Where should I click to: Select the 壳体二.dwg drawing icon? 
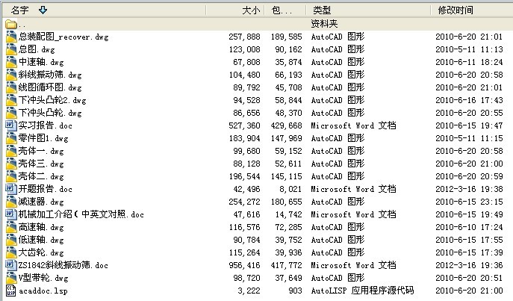pos(11,176)
